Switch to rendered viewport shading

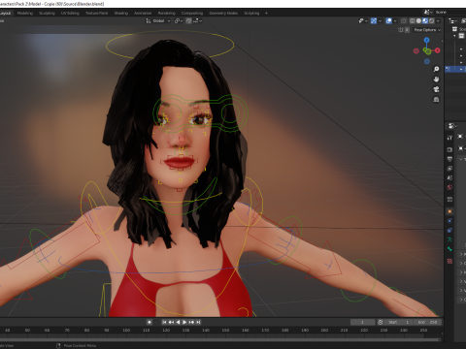pyautogui.click(x=431, y=20)
